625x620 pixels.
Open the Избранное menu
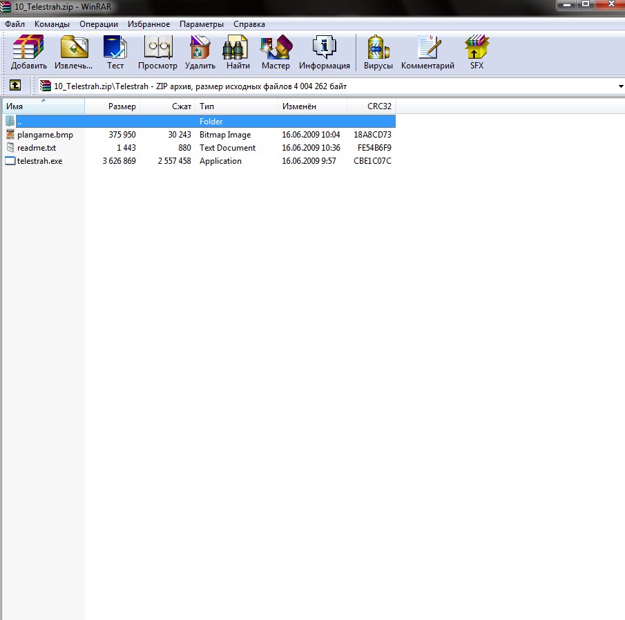coord(148,24)
